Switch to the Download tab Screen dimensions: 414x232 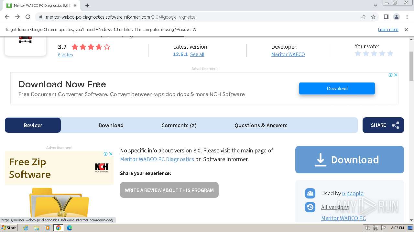[111, 125]
